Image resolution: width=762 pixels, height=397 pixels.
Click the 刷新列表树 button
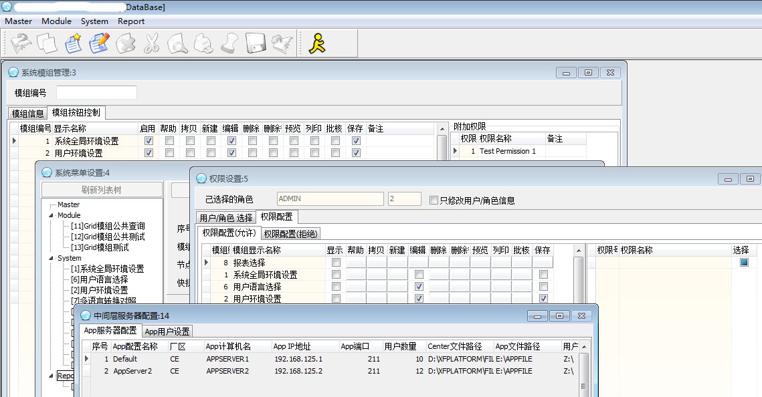click(x=102, y=190)
